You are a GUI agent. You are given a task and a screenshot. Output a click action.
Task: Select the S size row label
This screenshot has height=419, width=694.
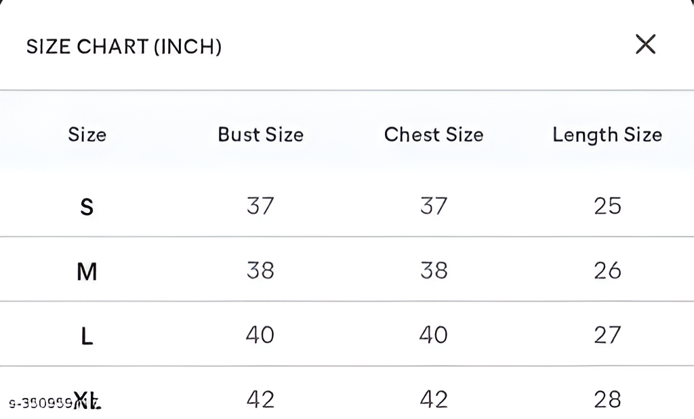87,206
